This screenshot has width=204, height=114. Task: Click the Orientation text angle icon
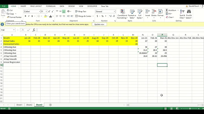[69, 11]
